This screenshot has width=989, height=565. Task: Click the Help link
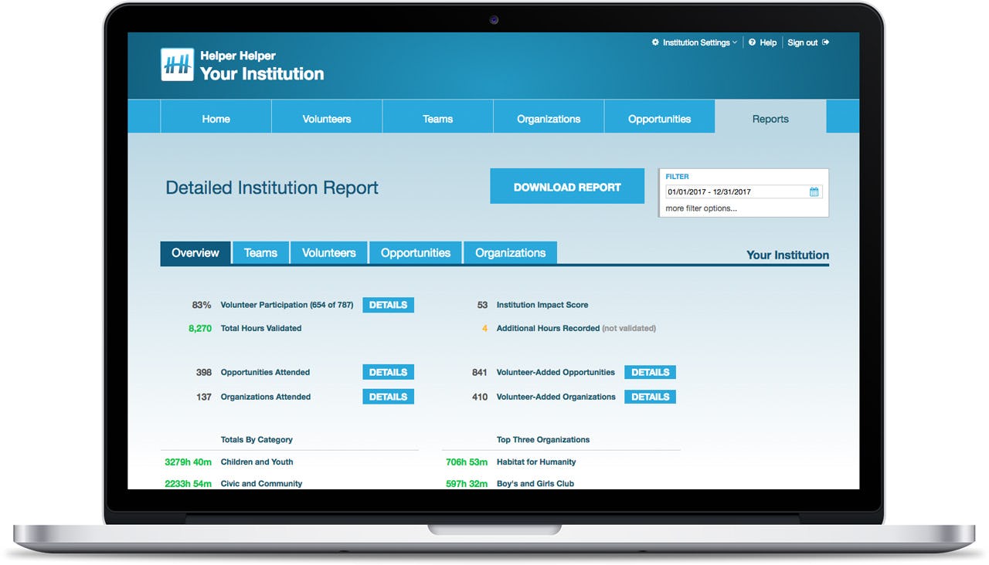[767, 42]
